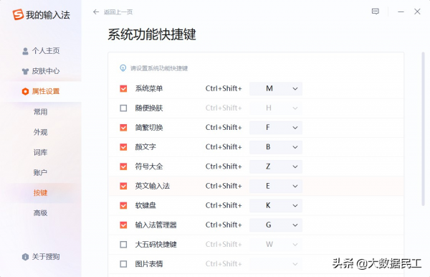Switch to the 账户 settings tab
This screenshot has width=430, height=277.
point(41,173)
